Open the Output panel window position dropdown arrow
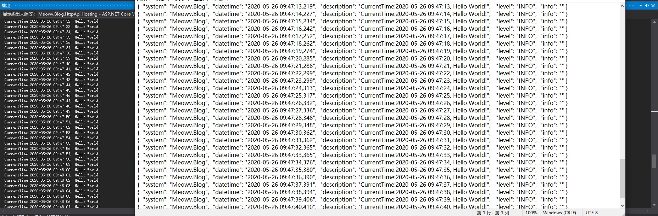The width and height of the screenshot is (658, 216). pyautogui.click(x=641, y=6)
